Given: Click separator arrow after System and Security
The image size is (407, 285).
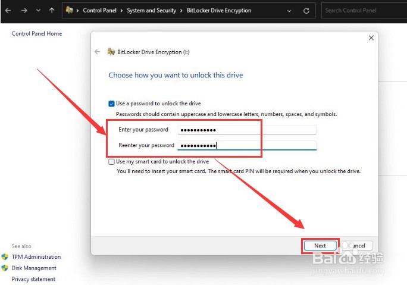Looking at the screenshot, I should tap(181, 11).
